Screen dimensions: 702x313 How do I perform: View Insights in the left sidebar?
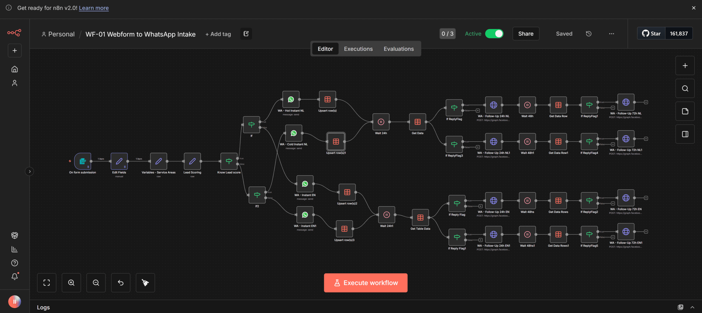coord(14,249)
